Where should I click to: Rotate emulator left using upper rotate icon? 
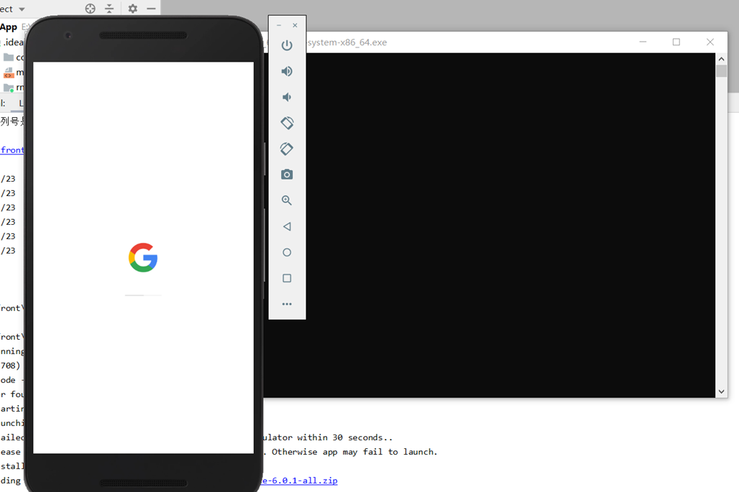(287, 123)
